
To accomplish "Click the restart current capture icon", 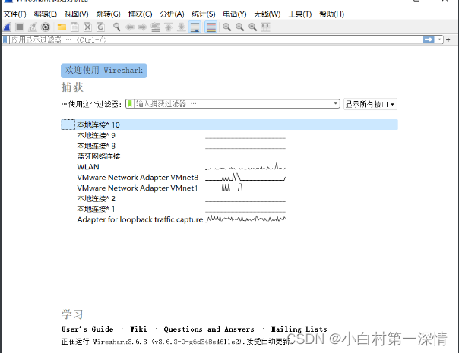I will [33, 27].
